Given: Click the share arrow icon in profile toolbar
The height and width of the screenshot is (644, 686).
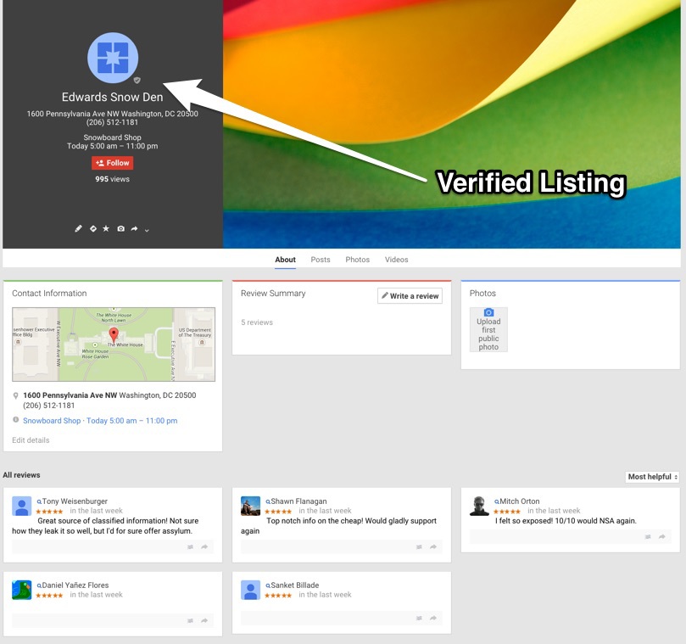Looking at the screenshot, I should tap(134, 228).
